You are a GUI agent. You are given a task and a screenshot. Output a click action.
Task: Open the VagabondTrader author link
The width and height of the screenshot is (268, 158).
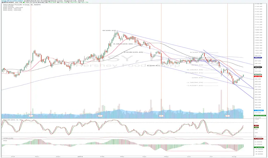click(x=13, y=1)
